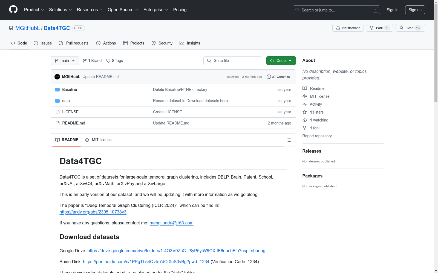Click the Sign up button
The image size is (438, 273).
[x=415, y=10]
